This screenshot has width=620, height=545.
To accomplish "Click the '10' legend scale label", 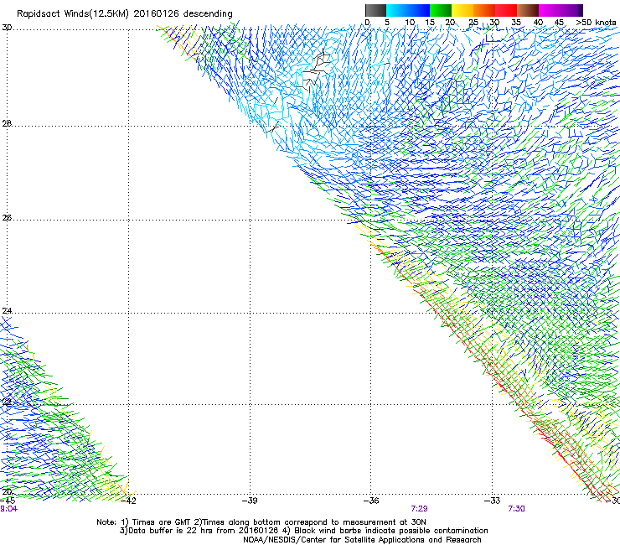I will [410, 23].
